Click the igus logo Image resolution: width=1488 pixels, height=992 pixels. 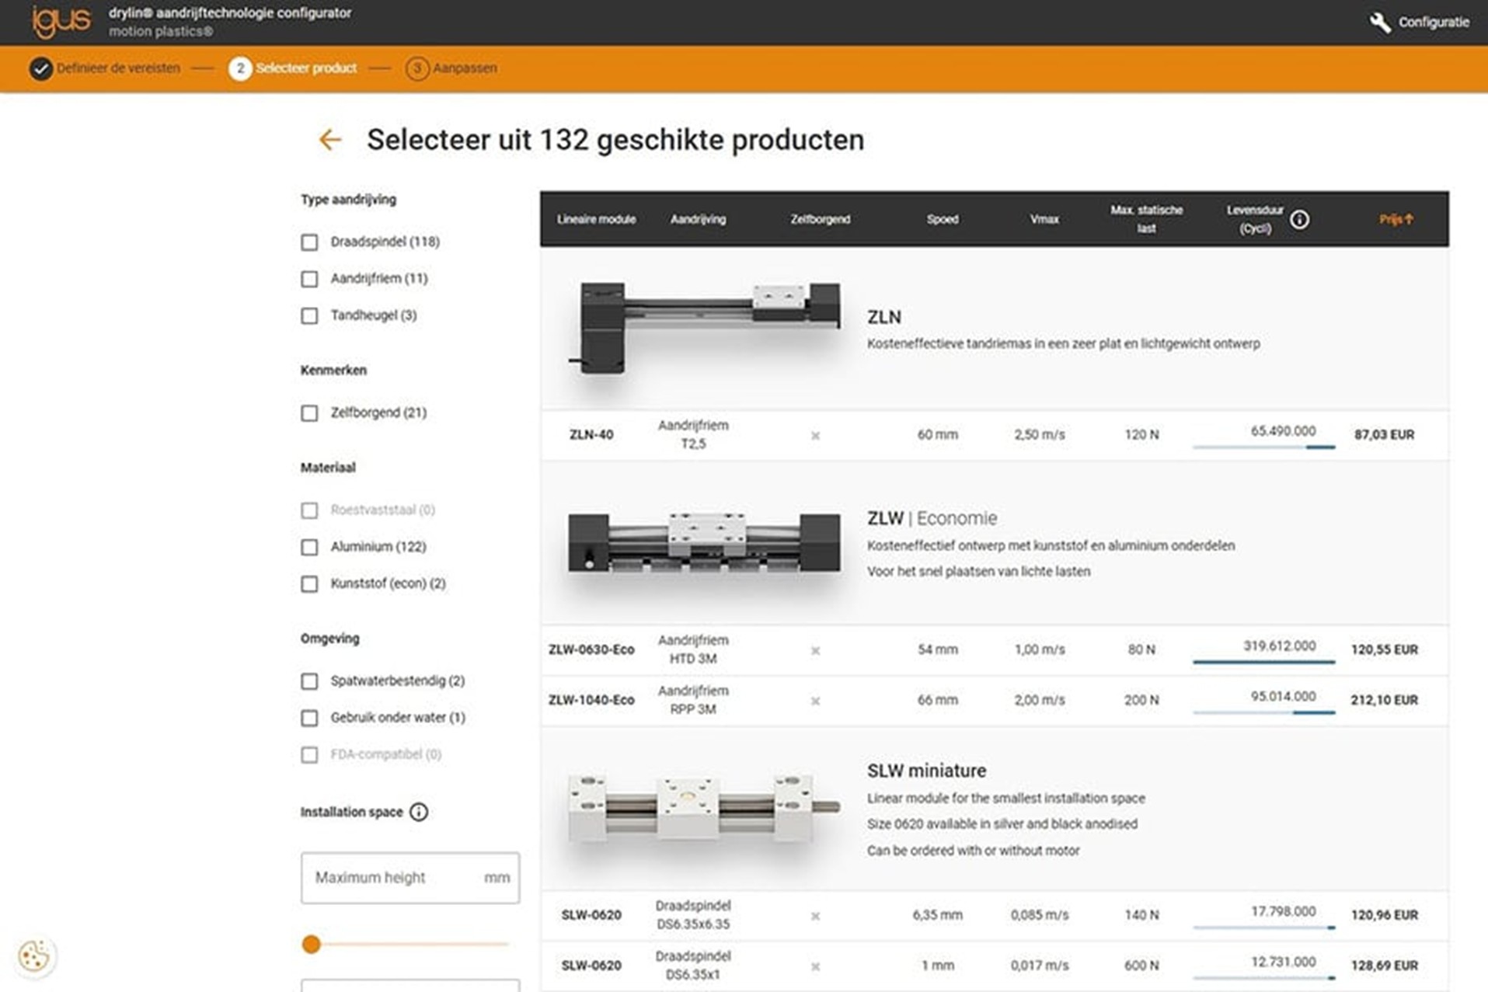pos(62,20)
